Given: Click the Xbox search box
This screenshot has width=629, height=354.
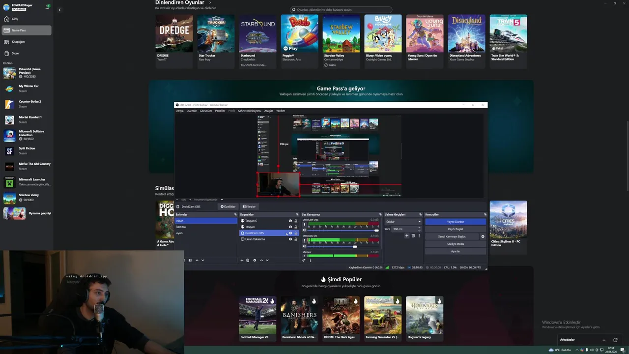Looking at the screenshot, I should (x=341, y=10).
